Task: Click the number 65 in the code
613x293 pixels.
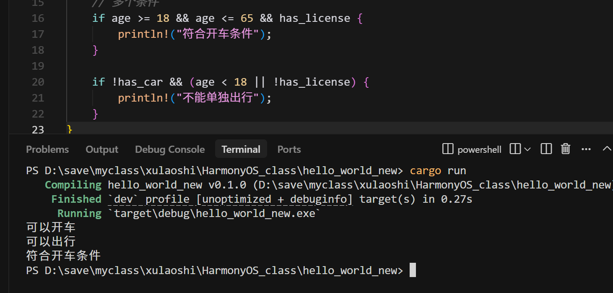Action: click(x=247, y=18)
